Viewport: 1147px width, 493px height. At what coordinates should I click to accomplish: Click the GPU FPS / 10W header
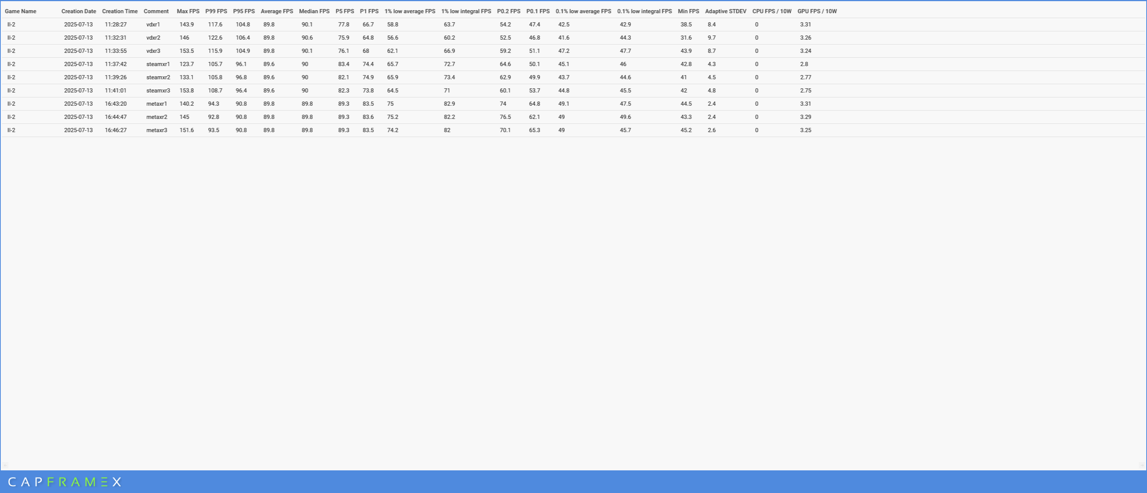click(817, 11)
